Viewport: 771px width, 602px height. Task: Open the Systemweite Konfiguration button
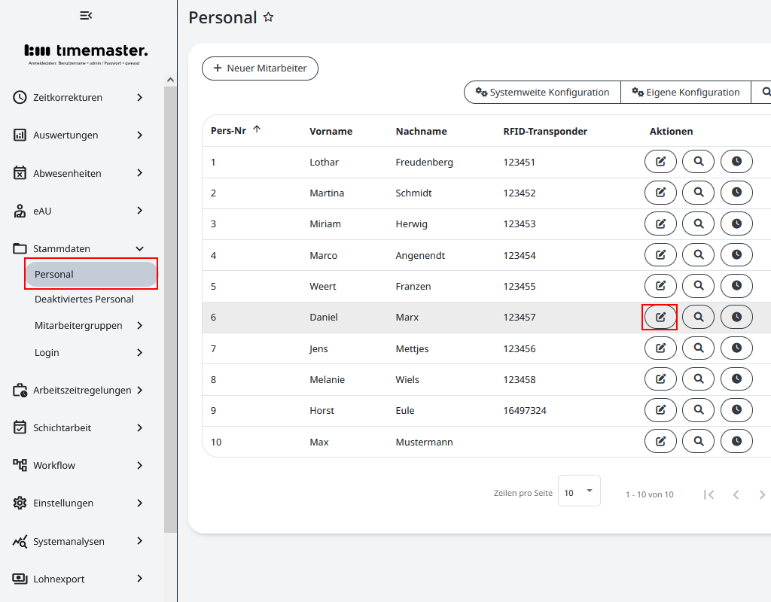tap(541, 92)
